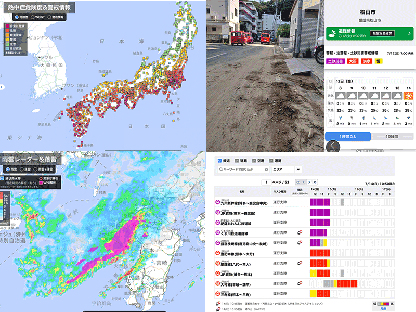
Task: Click the keyword filter search field
Action: [x=240, y=170]
